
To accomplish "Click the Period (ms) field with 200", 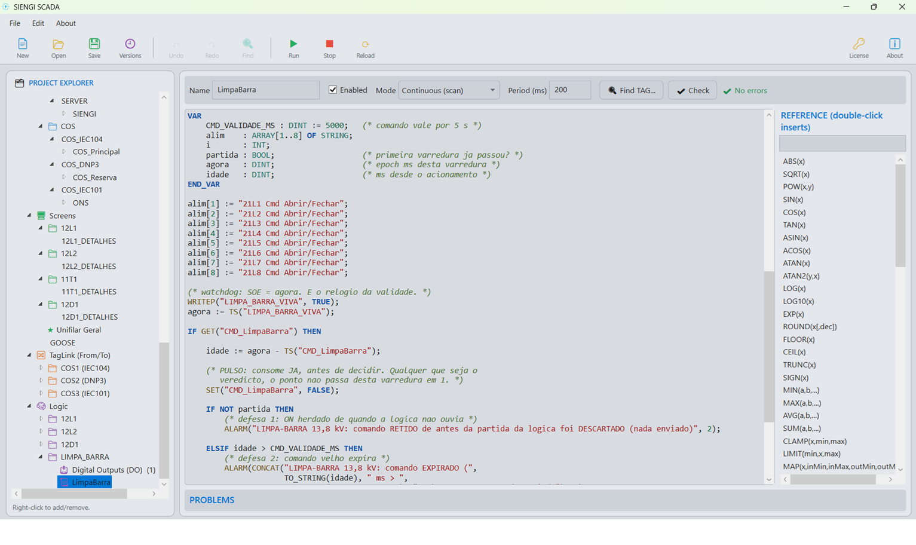I will click(x=569, y=90).
